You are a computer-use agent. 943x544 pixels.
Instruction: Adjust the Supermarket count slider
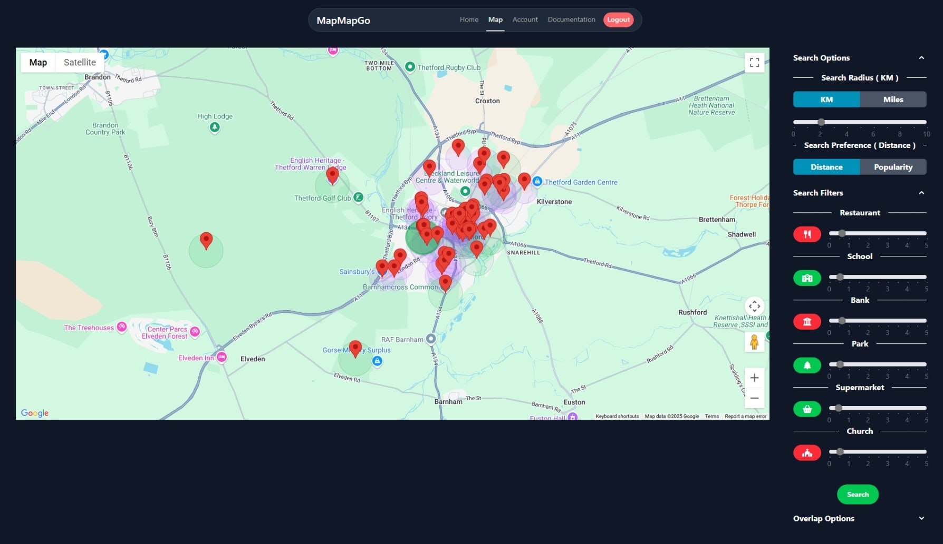[878, 408]
